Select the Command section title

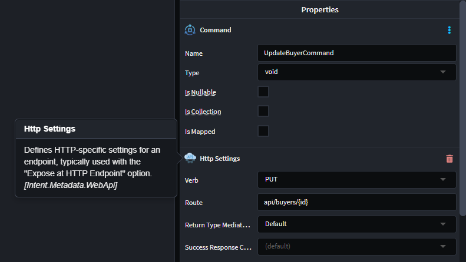[x=216, y=30]
